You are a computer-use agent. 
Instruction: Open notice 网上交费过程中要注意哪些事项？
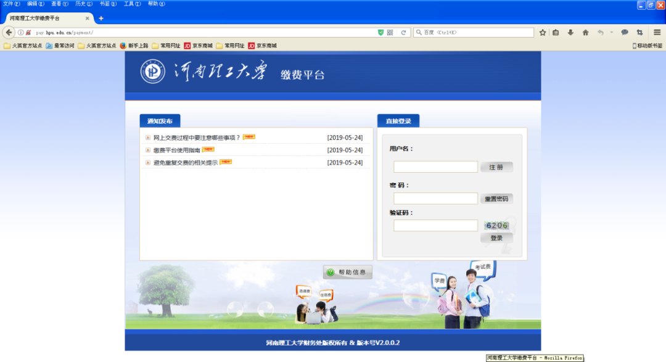point(197,138)
